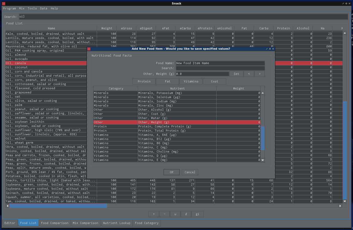Switch to the Editor tab
353x230 pixels.
pyautogui.click(x=10, y=223)
